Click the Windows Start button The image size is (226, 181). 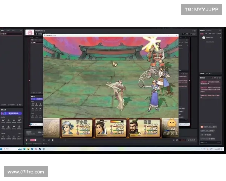click(x=1, y=149)
